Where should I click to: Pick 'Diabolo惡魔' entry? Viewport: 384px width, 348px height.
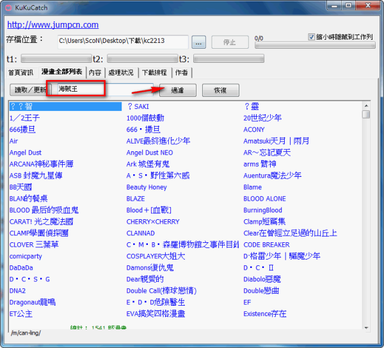tap(262, 279)
